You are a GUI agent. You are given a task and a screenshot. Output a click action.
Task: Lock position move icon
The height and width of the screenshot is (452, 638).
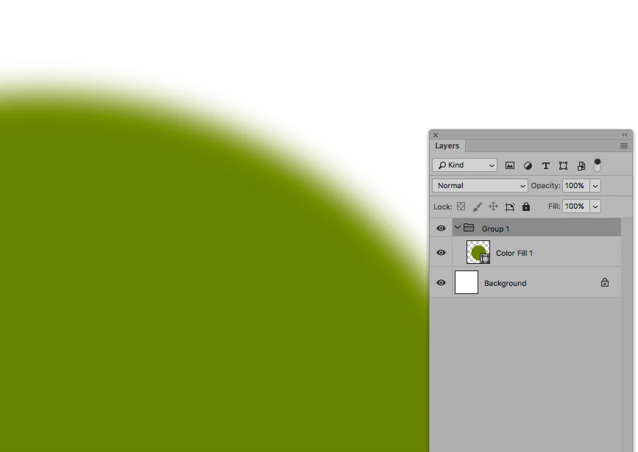point(493,207)
